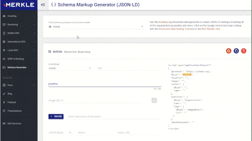The image size is (252, 141).
Task: Click the grey button next to Image URL #1
Action: click(154, 100)
